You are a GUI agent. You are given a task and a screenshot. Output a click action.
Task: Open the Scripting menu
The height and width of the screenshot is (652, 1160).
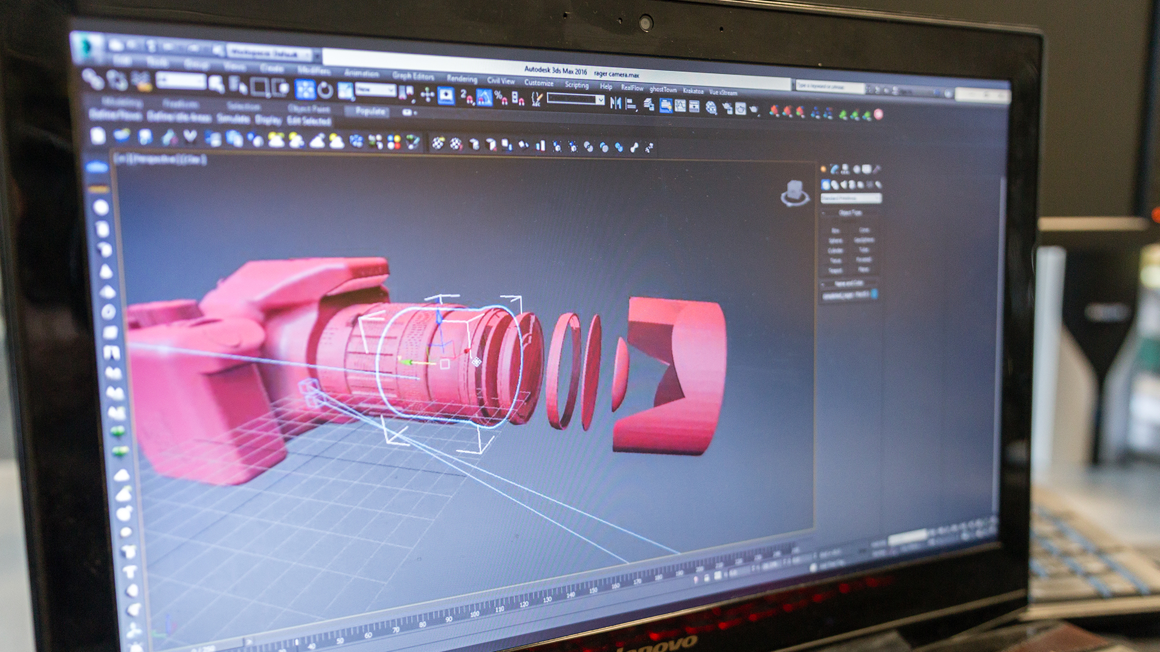(x=576, y=85)
